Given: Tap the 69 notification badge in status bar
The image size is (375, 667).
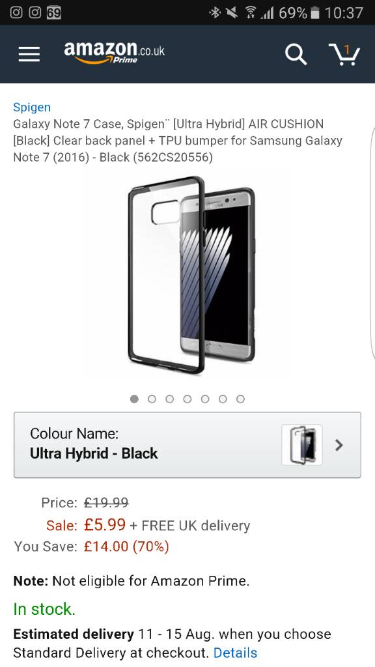Looking at the screenshot, I should (53, 12).
